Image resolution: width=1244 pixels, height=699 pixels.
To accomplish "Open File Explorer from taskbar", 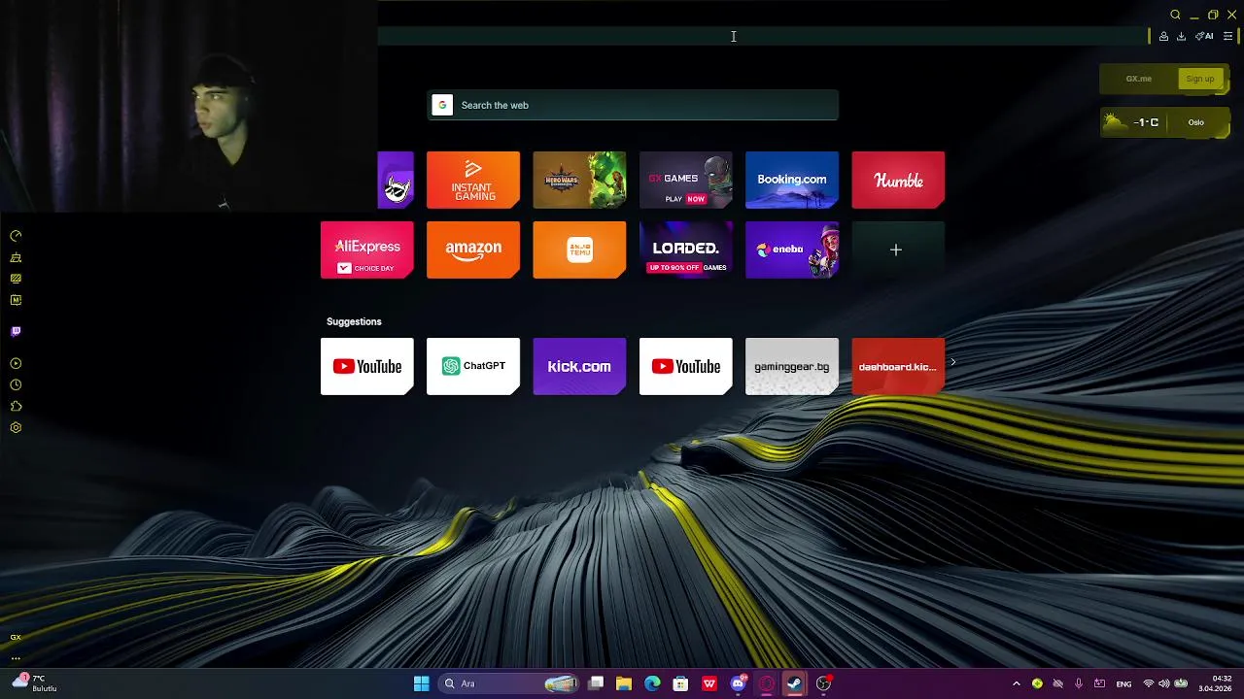I will tap(624, 683).
